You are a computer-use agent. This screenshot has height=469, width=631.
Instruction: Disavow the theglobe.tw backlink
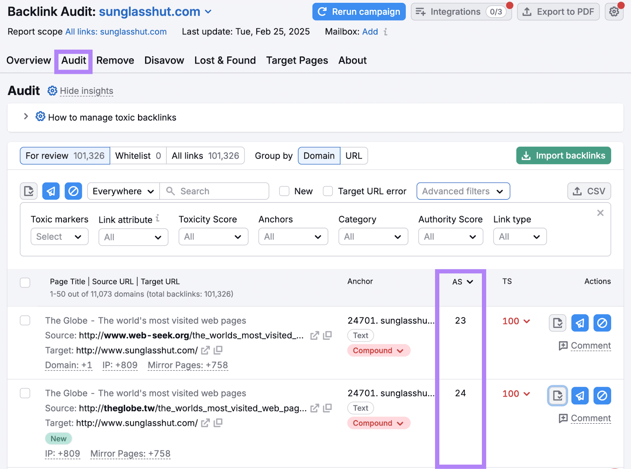point(602,396)
